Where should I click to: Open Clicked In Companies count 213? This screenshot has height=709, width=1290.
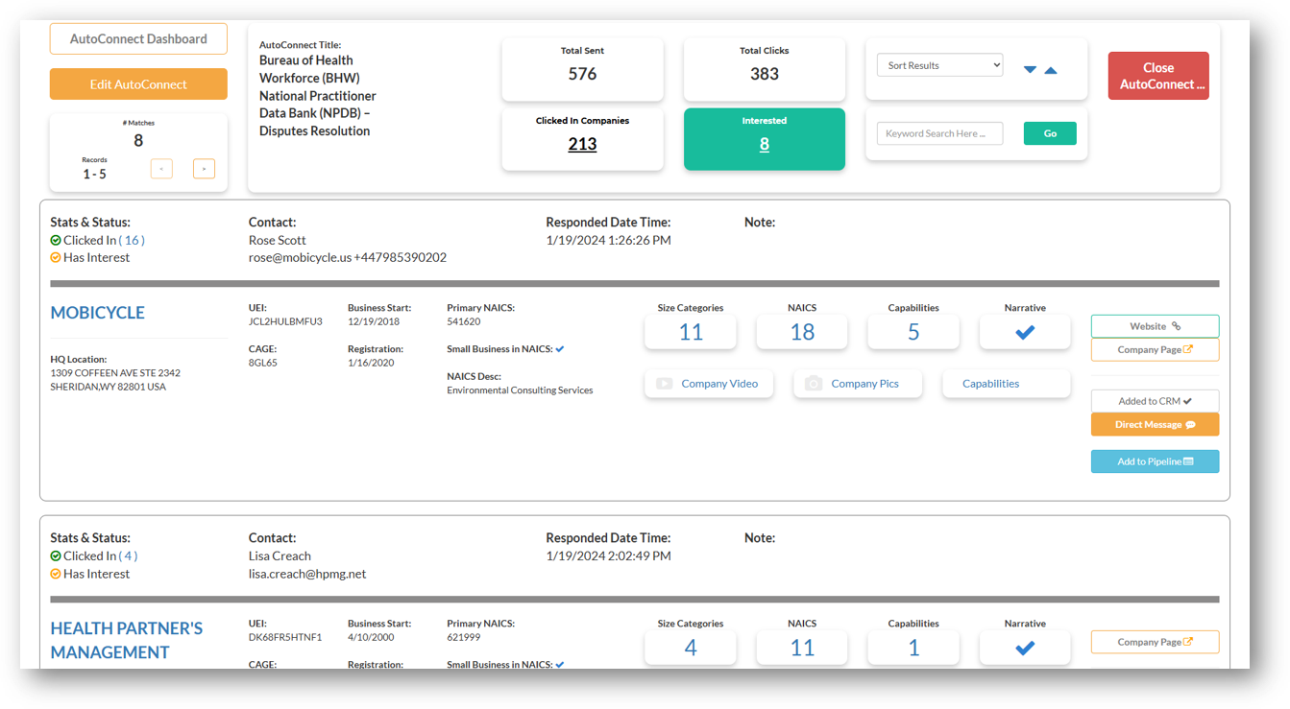(582, 145)
